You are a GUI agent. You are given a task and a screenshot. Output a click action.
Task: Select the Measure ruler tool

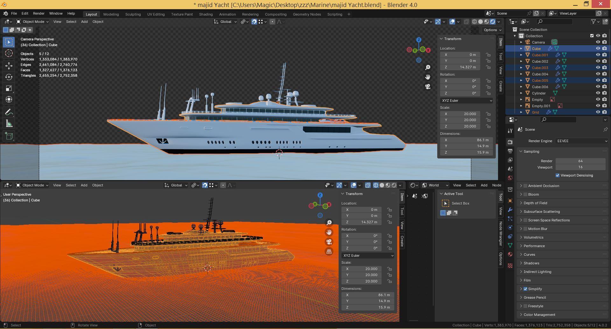tap(9, 124)
